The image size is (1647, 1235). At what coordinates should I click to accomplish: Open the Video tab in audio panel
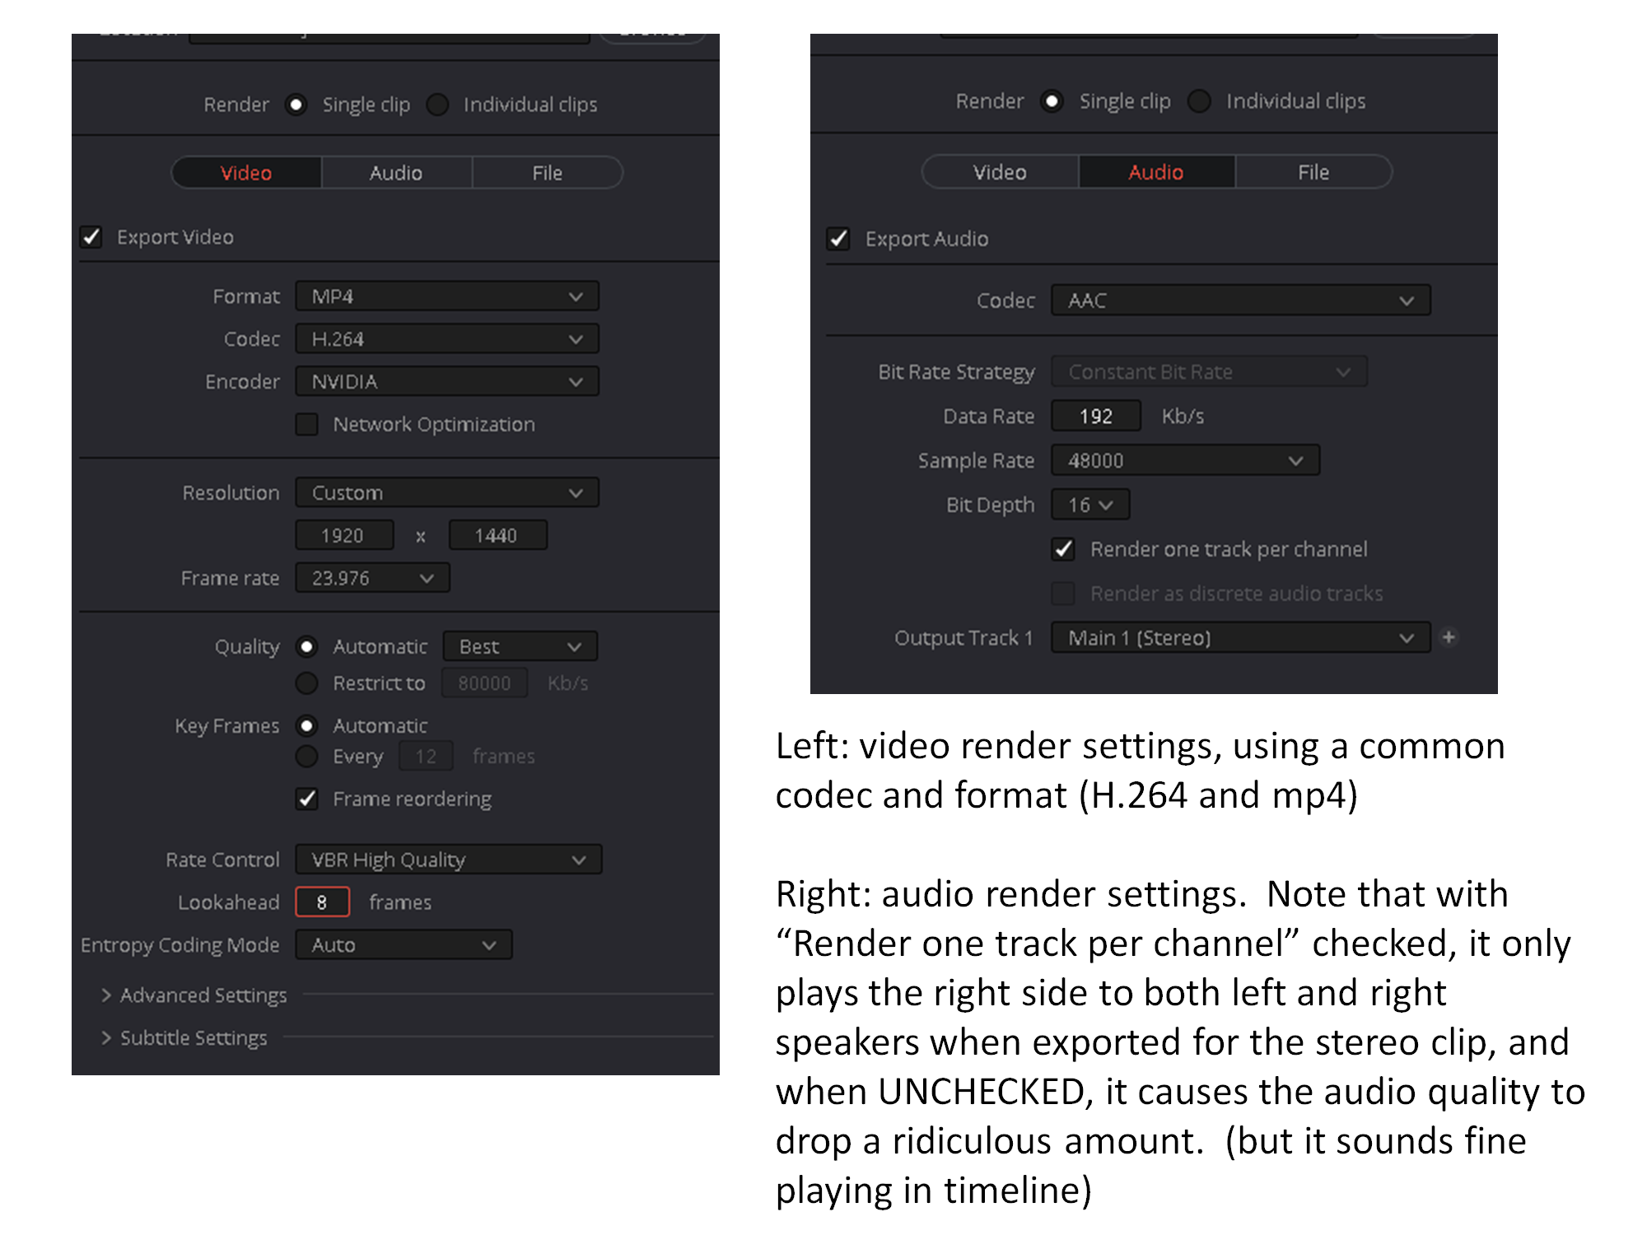coord(1000,172)
